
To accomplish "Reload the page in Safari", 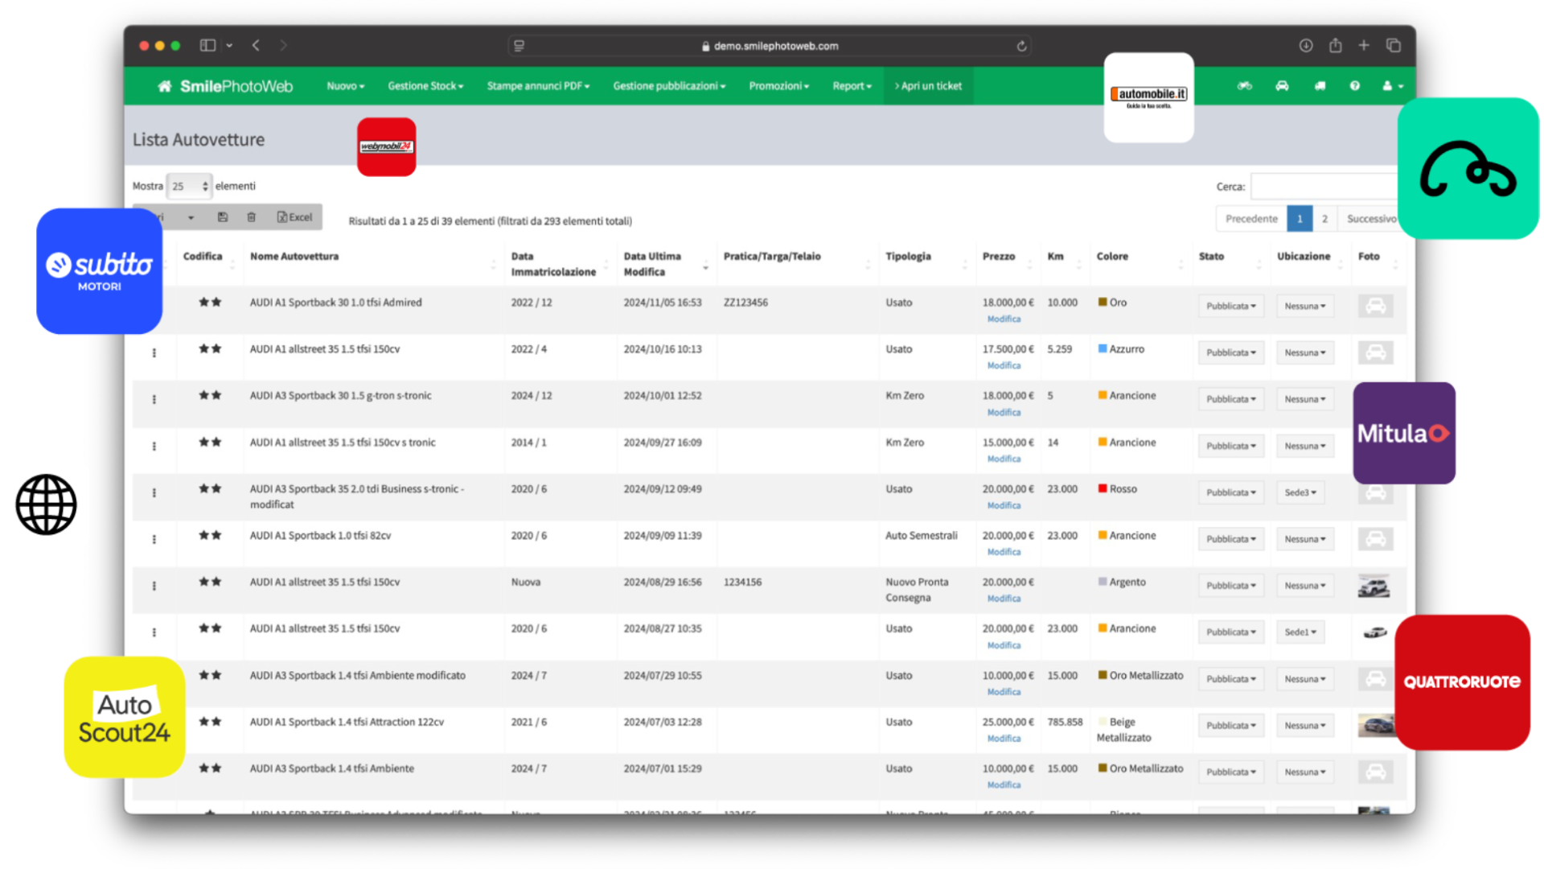I will [1021, 46].
